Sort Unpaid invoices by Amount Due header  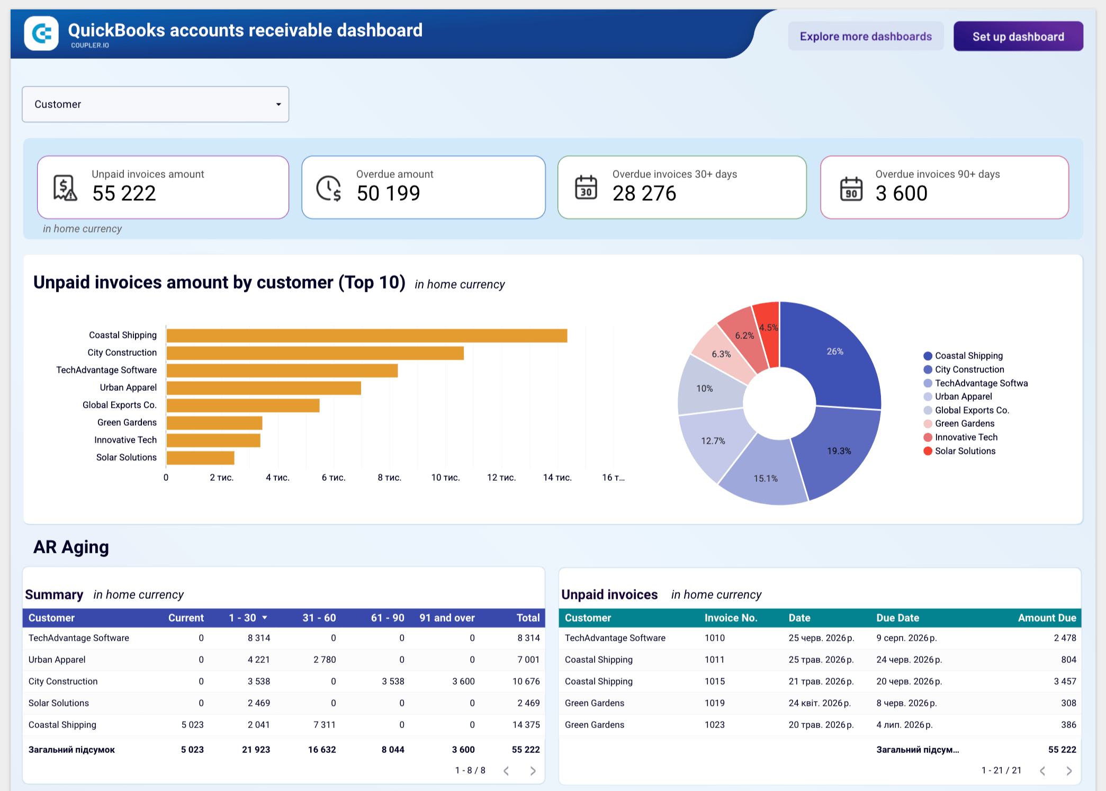click(1047, 618)
